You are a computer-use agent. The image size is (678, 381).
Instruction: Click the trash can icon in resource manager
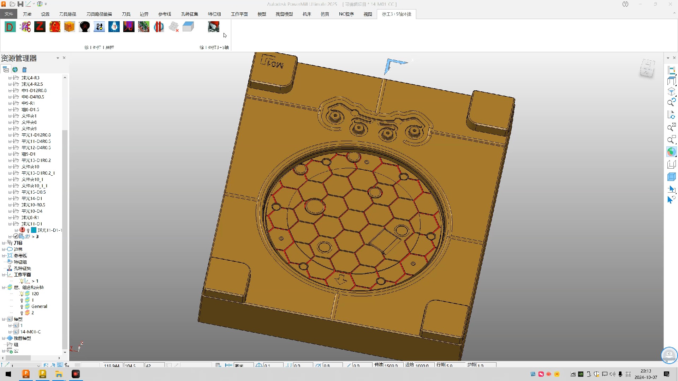[x=24, y=69]
